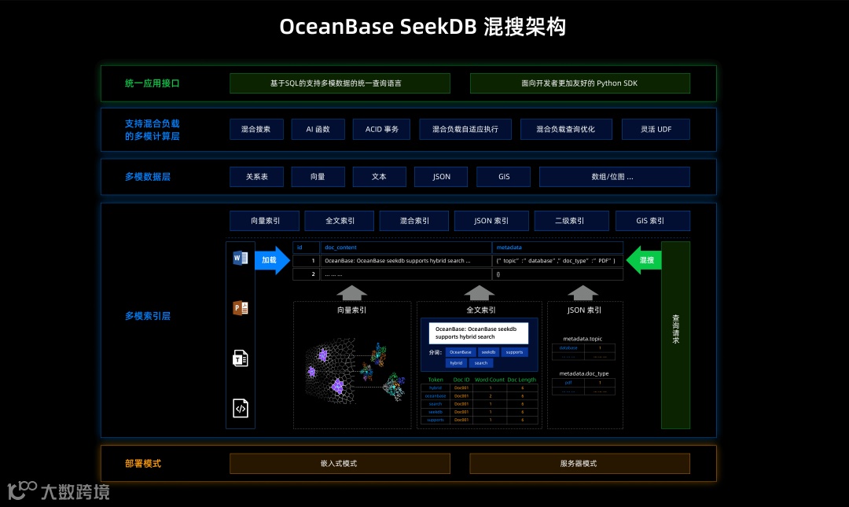Viewport: 849px width, 507px height.
Task: Click JSON 索引 title above metadata tables
Action: 584,310
